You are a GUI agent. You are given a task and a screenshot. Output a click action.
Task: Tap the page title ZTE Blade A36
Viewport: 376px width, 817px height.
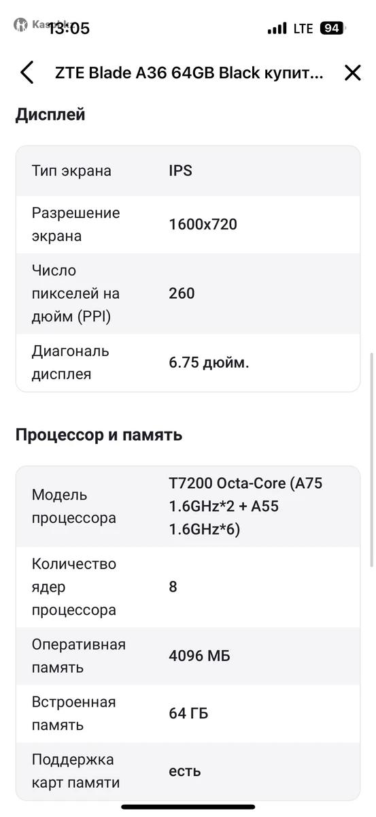[x=189, y=74]
